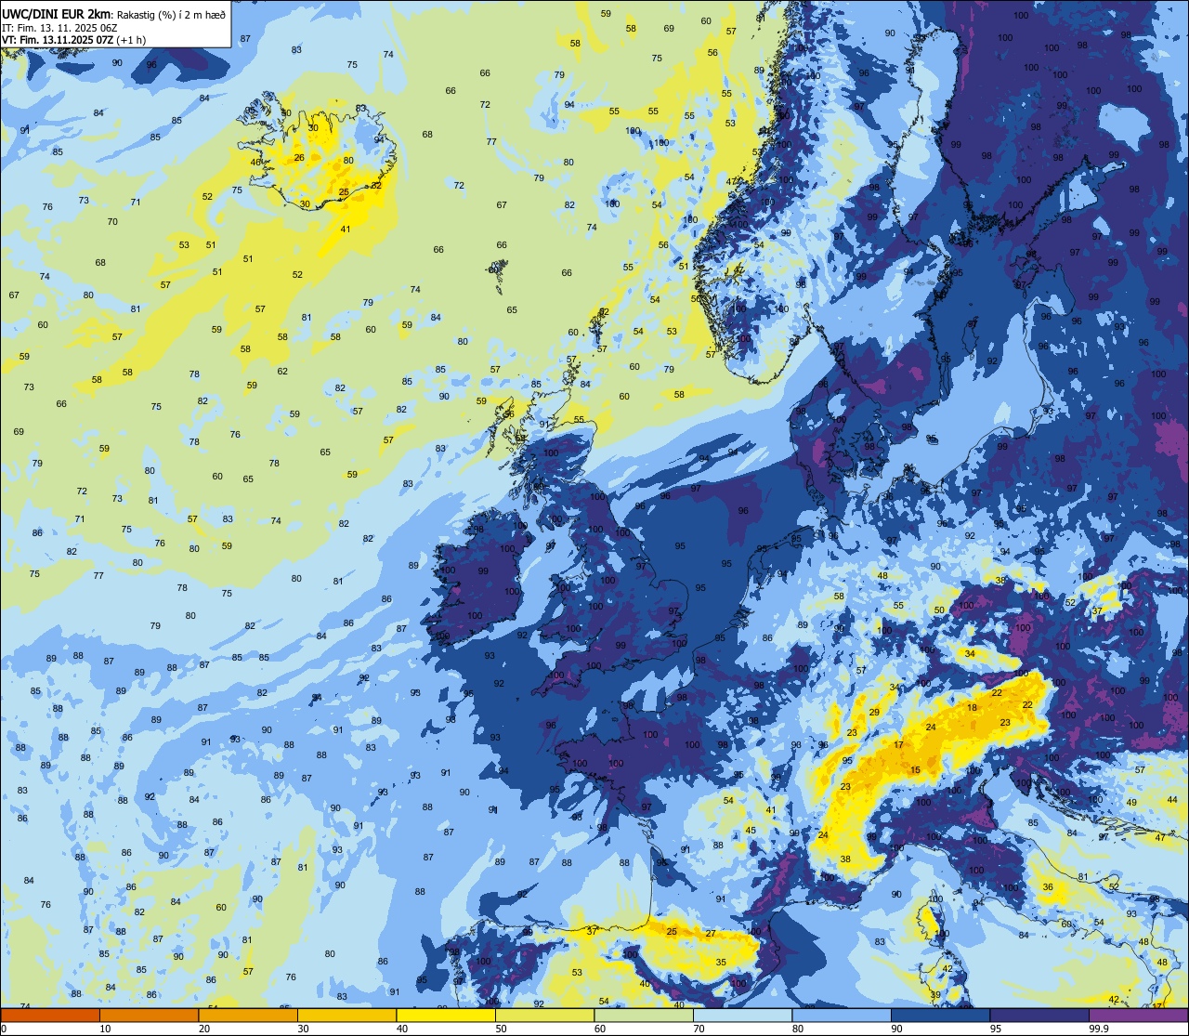Click the legend scale label 70
Viewport: 1189px width, 1036px height.
tap(699, 1029)
